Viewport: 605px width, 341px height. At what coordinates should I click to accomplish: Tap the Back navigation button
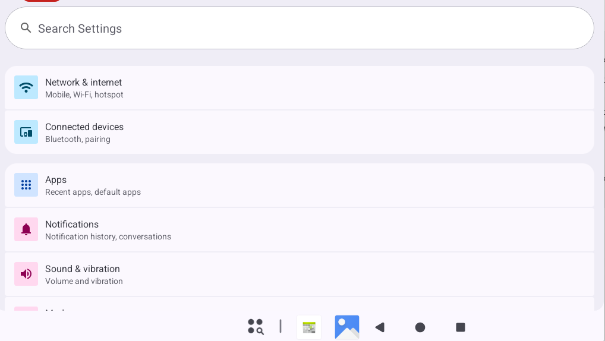380,327
